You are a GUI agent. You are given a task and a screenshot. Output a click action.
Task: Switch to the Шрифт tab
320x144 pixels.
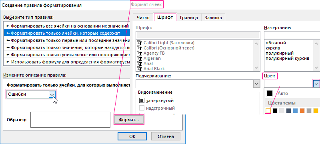pyautogui.click(x=165, y=17)
